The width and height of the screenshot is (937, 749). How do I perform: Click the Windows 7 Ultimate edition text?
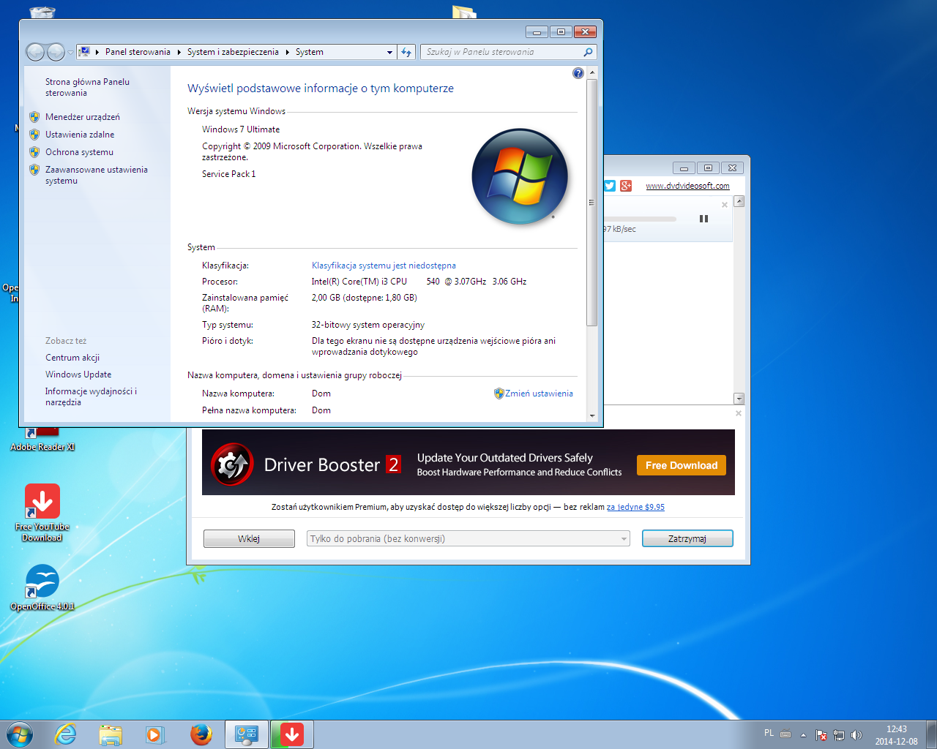tap(241, 129)
